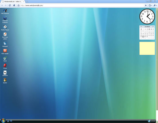
Task: Open the RSS reader icon
Action: coord(5,52)
